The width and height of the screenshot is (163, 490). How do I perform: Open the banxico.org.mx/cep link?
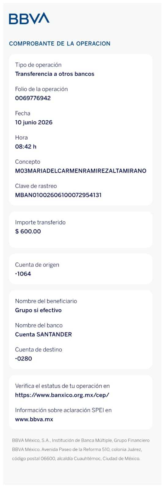tap(62, 395)
